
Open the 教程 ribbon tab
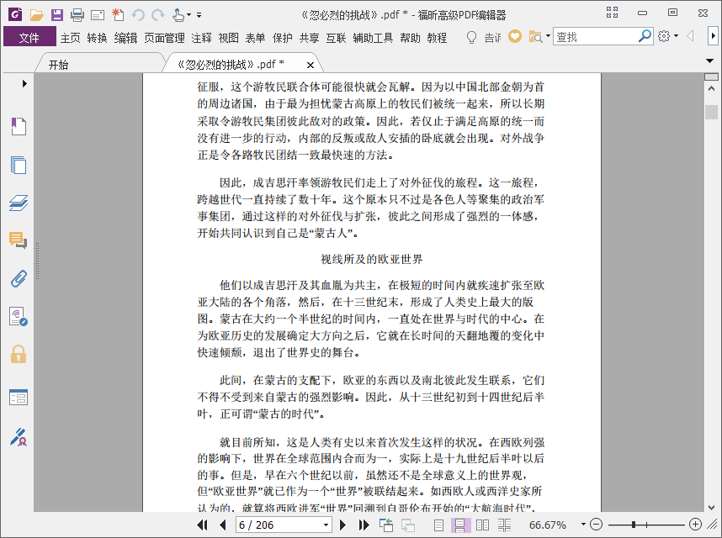click(x=437, y=38)
